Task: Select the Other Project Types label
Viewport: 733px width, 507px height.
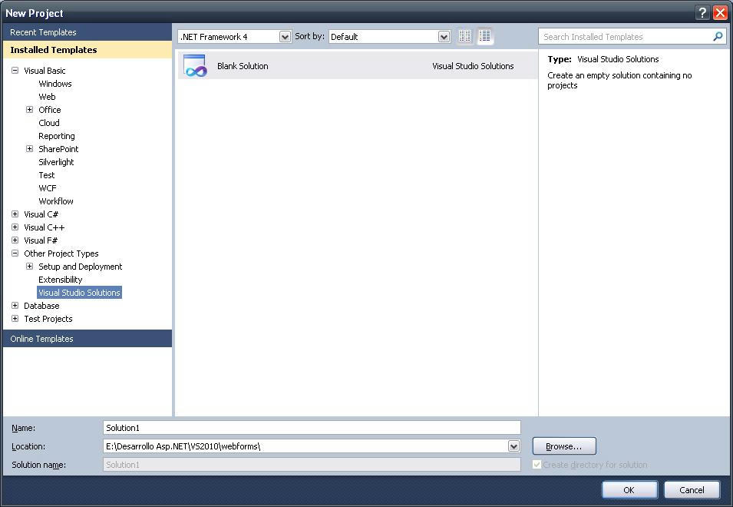Action: point(61,254)
